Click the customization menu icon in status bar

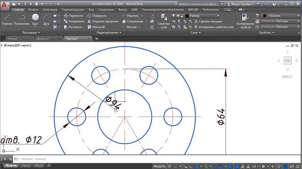298,166
